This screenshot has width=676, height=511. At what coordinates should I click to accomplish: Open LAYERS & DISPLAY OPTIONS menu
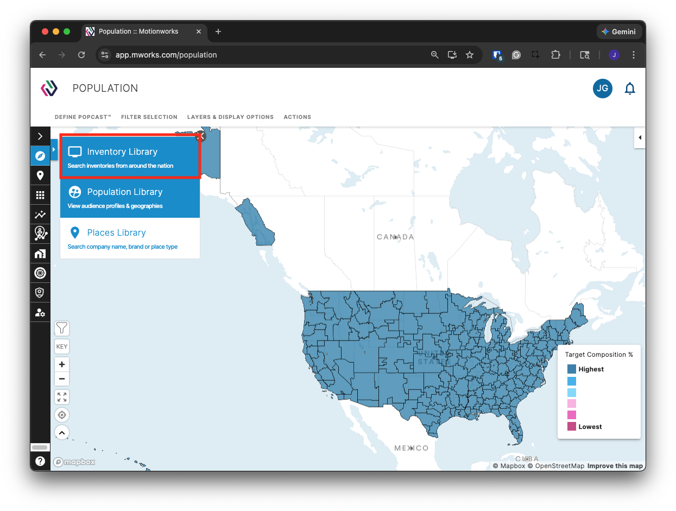(230, 117)
